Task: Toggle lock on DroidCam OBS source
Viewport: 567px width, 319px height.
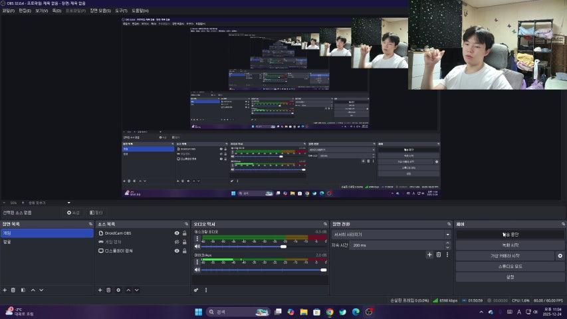Action: click(185, 233)
